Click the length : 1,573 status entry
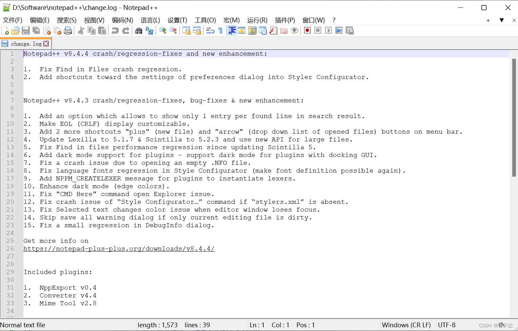 point(158,325)
